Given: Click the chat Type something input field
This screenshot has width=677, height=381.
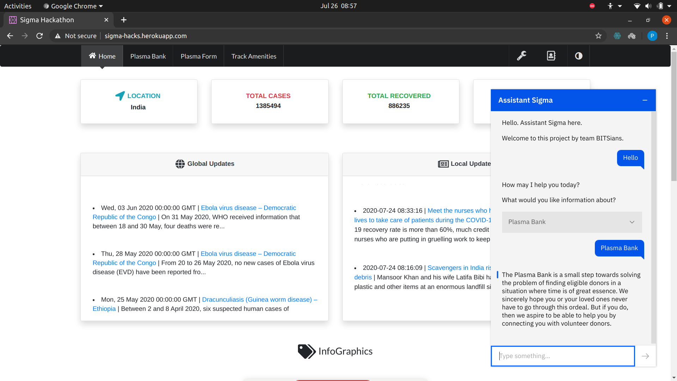Looking at the screenshot, I should 563,356.
